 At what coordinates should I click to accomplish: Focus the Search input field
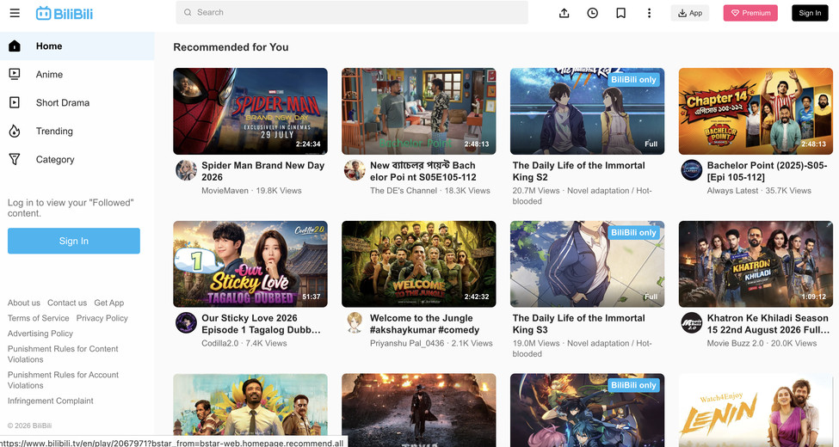point(352,12)
